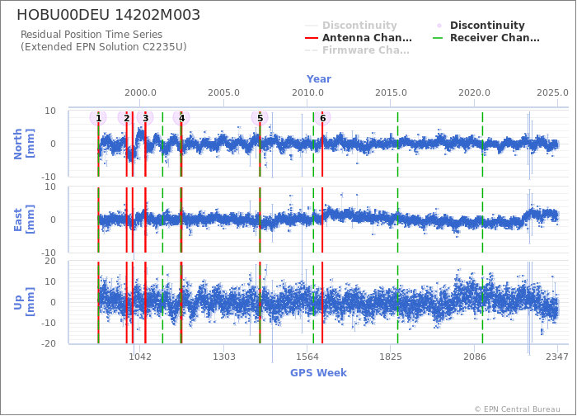
Task: Click the 2025.0 year tick label
Action: 552,92
